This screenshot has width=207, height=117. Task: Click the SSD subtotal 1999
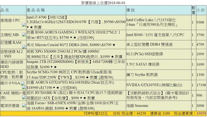(x=200, y=54)
